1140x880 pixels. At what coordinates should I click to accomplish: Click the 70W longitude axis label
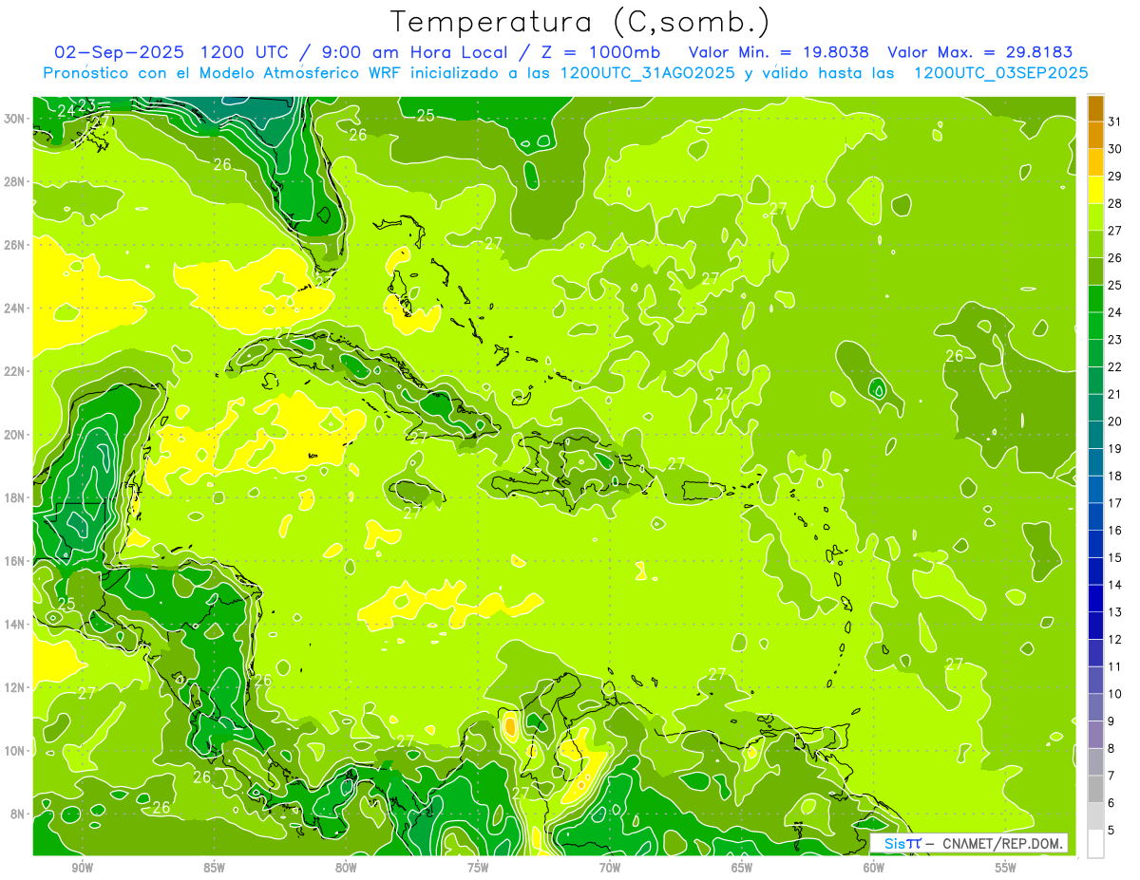coord(610,868)
